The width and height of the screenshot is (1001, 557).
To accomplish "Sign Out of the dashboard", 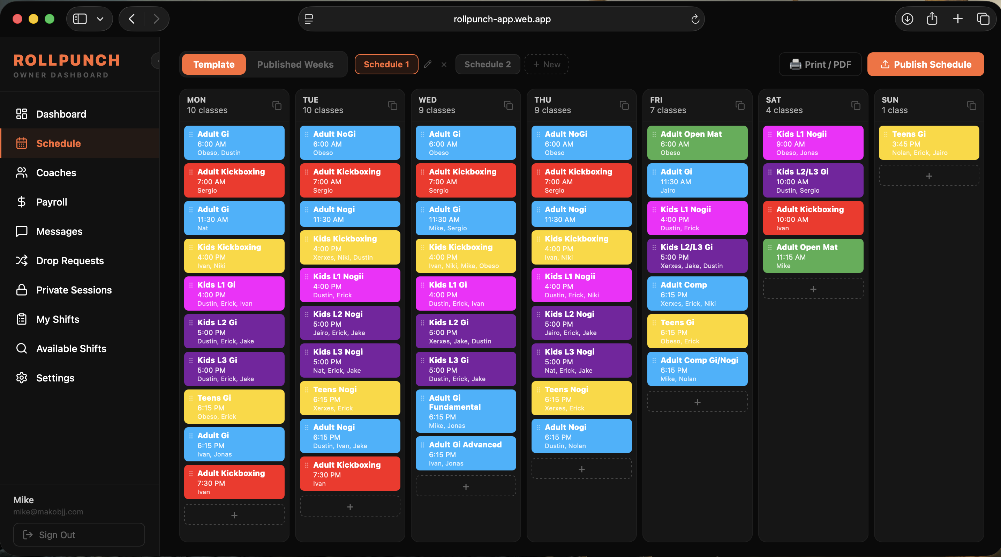I will coord(79,534).
